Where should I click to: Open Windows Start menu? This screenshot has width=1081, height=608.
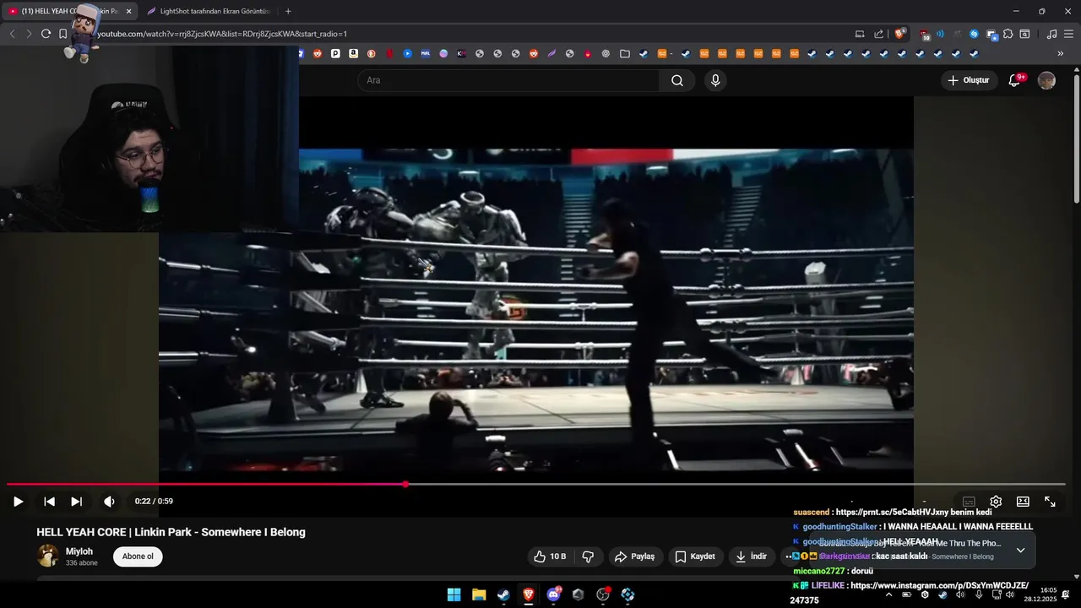pos(454,594)
